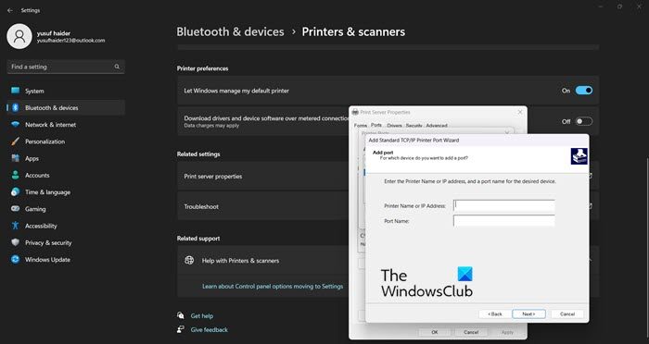
Task: Click Next in the TCP/IP Port Wizard
Action: (528, 313)
